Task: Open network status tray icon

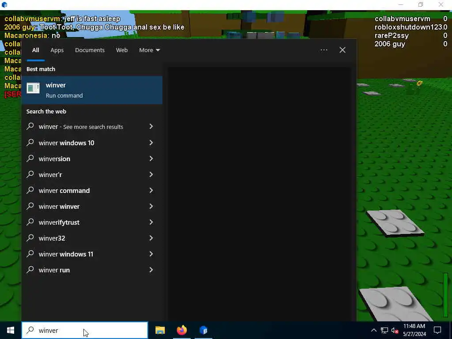Action: tap(384, 330)
